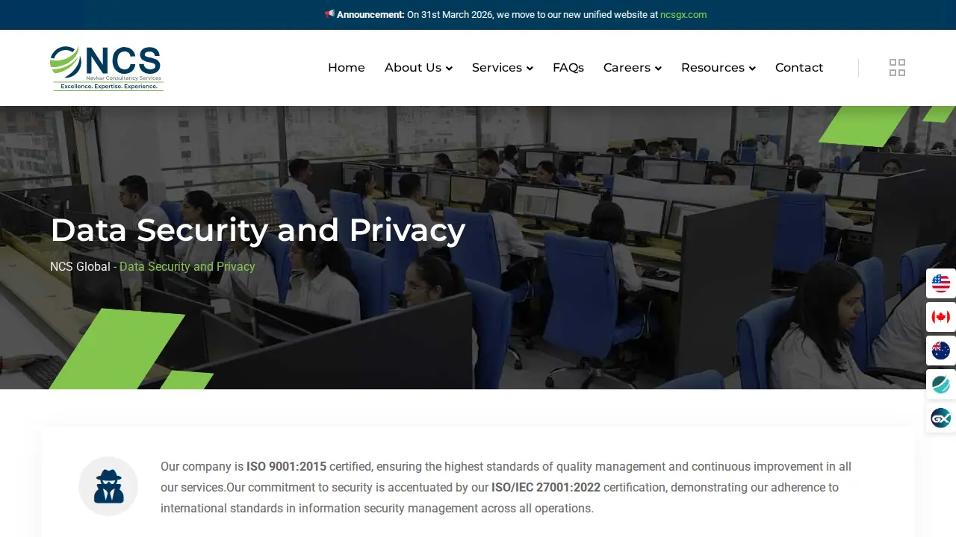Select the United States flag icon
The image size is (956, 537).
click(x=941, y=283)
